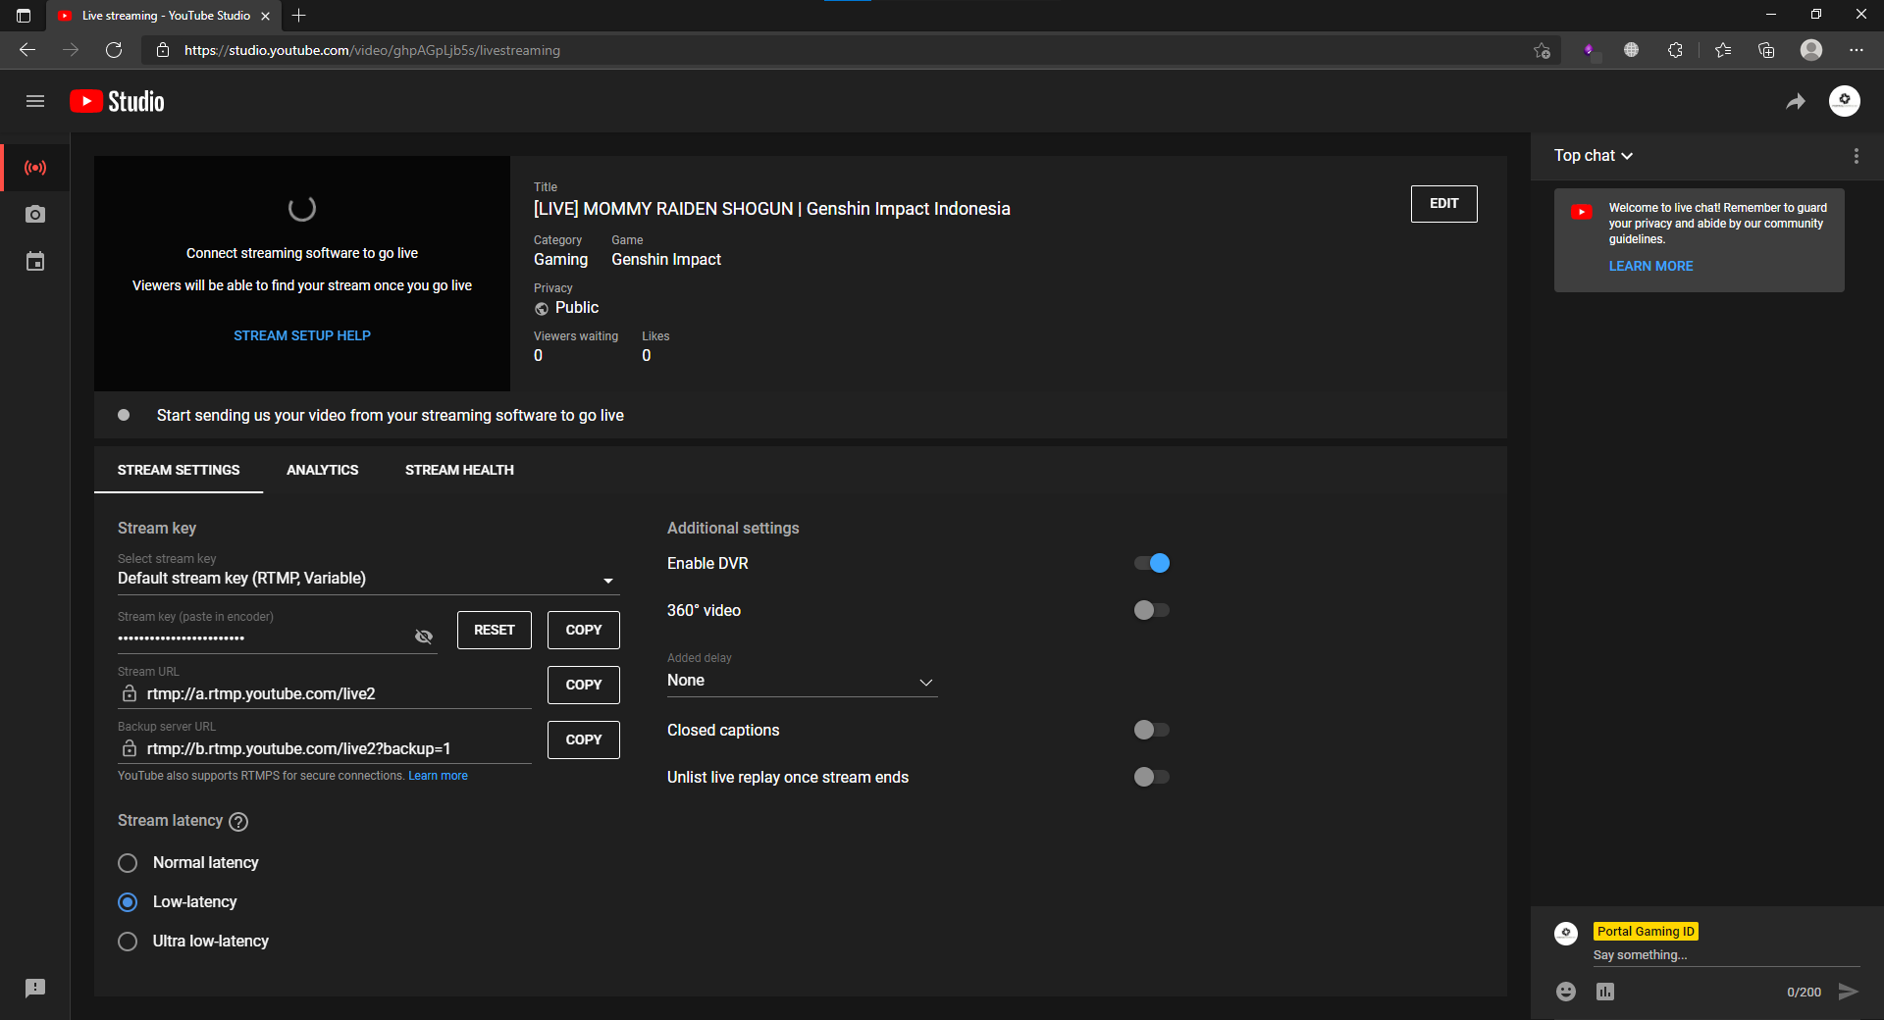The image size is (1884, 1020).
Task: Click the poll icon in live chat
Action: tap(1605, 992)
